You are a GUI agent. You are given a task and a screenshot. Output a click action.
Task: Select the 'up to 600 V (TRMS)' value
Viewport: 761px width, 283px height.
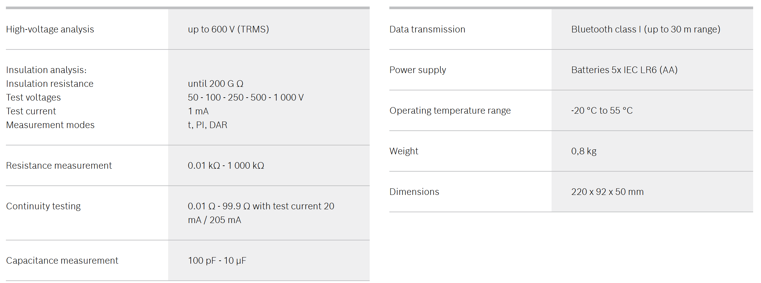228,29
